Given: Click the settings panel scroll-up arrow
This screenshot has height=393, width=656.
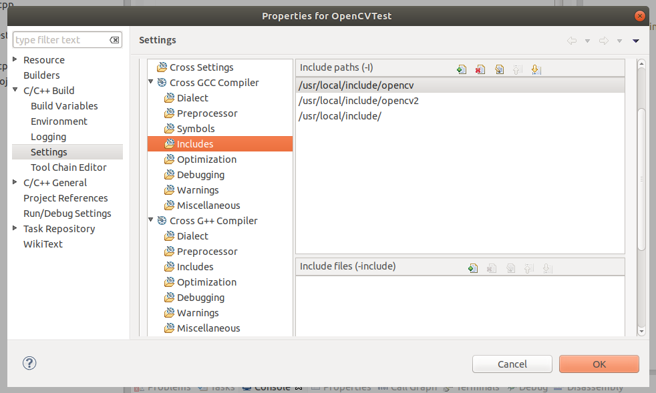Looking at the screenshot, I should pyautogui.click(x=641, y=63).
